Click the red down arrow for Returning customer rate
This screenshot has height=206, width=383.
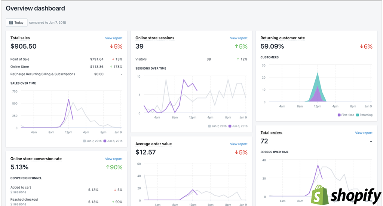pyautogui.click(x=361, y=46)
